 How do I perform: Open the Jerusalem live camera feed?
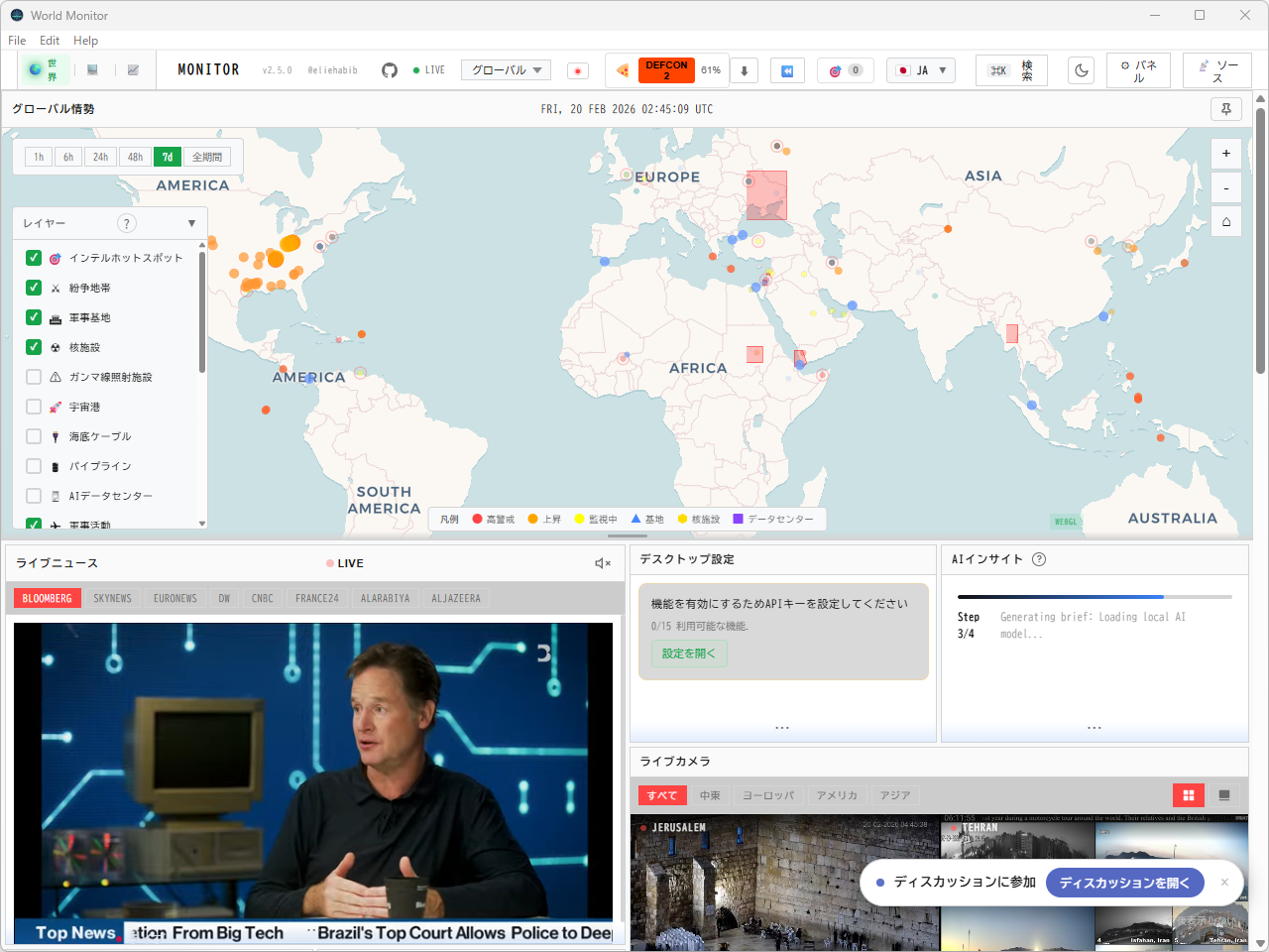784,883
